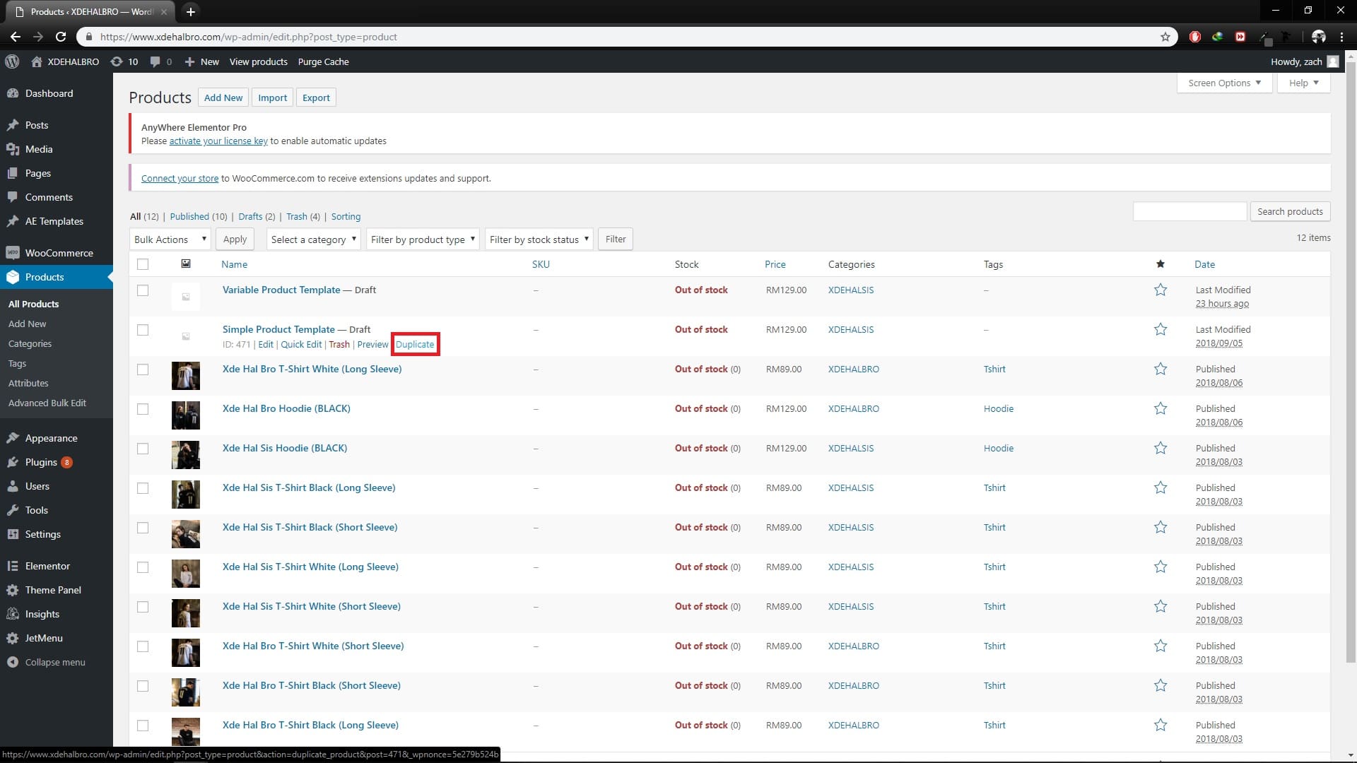1357x763 pixels.
Task: Toggle featured star for Xde Hal Sis Hoodie (BLACK)
Action: click(1161, 448)
